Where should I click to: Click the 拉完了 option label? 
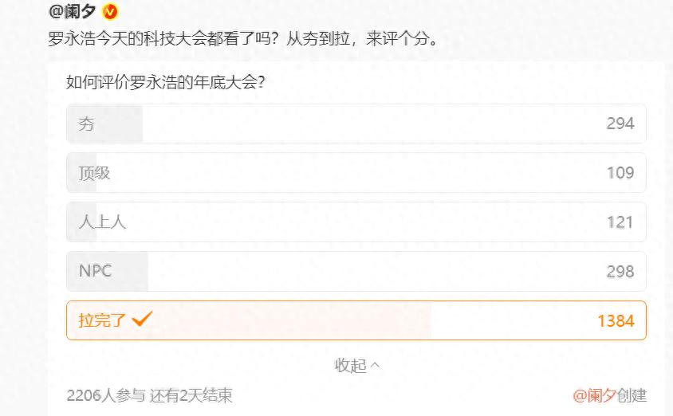102,320
